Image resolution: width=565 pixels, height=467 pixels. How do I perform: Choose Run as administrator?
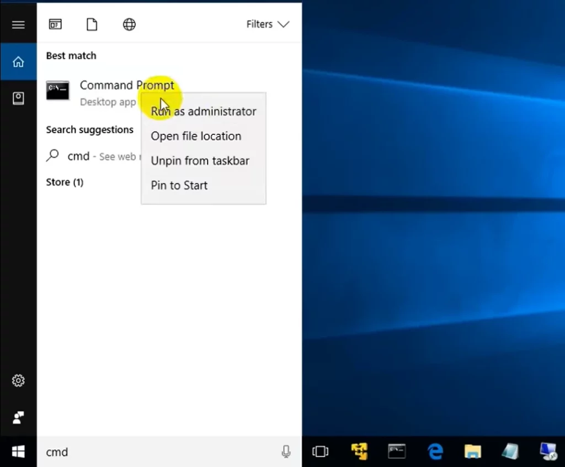tap(204, 112)
